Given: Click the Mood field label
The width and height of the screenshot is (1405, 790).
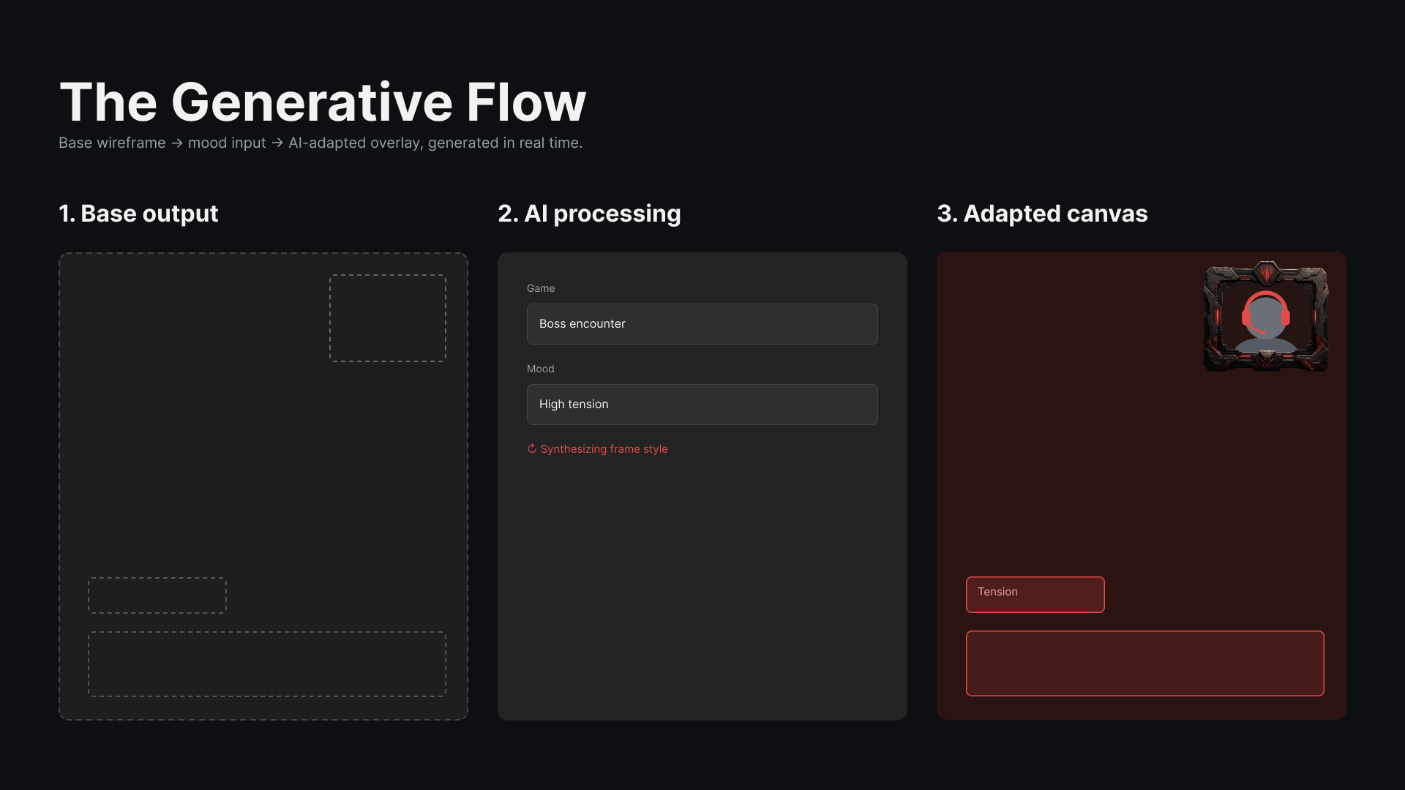Looking at the screenshot, I should coord(541,369).
